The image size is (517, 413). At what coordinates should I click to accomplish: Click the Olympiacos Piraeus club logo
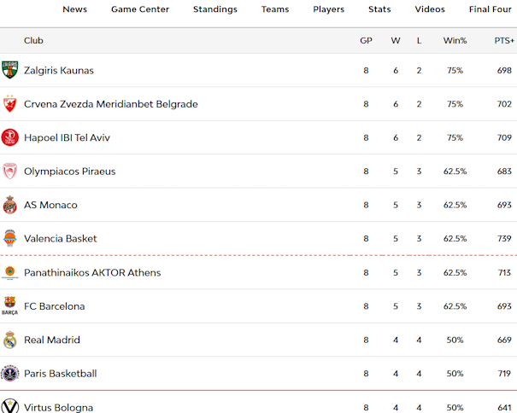[x=9, y=172]
